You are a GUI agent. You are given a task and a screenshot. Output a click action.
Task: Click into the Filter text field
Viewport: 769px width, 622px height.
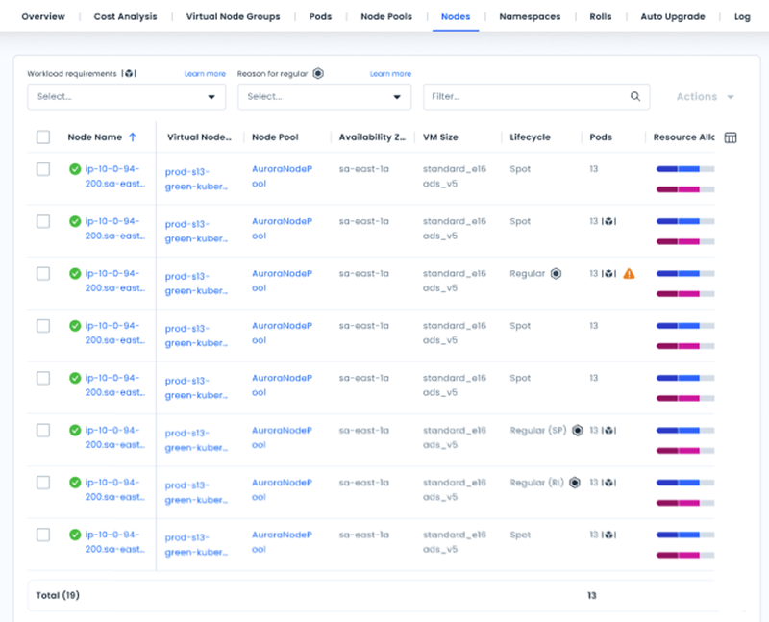click(524, 97)
